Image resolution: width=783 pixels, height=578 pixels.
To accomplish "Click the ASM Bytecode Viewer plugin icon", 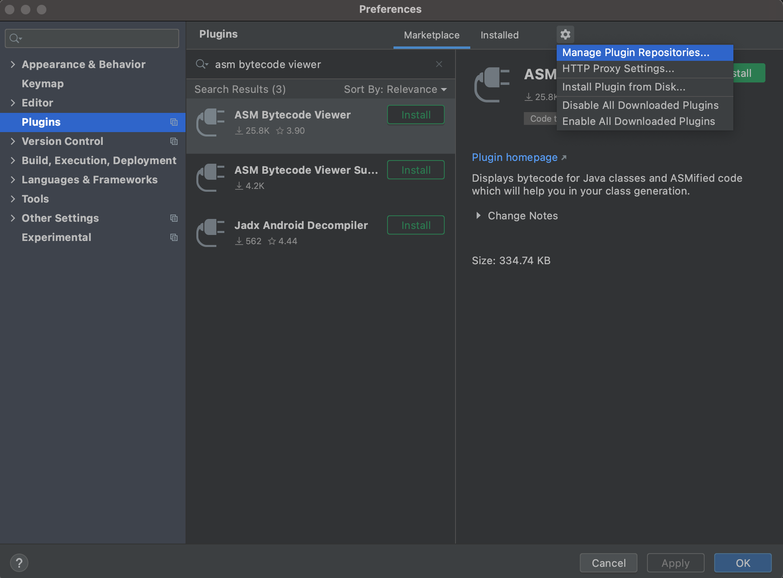I will click(211, 122).
